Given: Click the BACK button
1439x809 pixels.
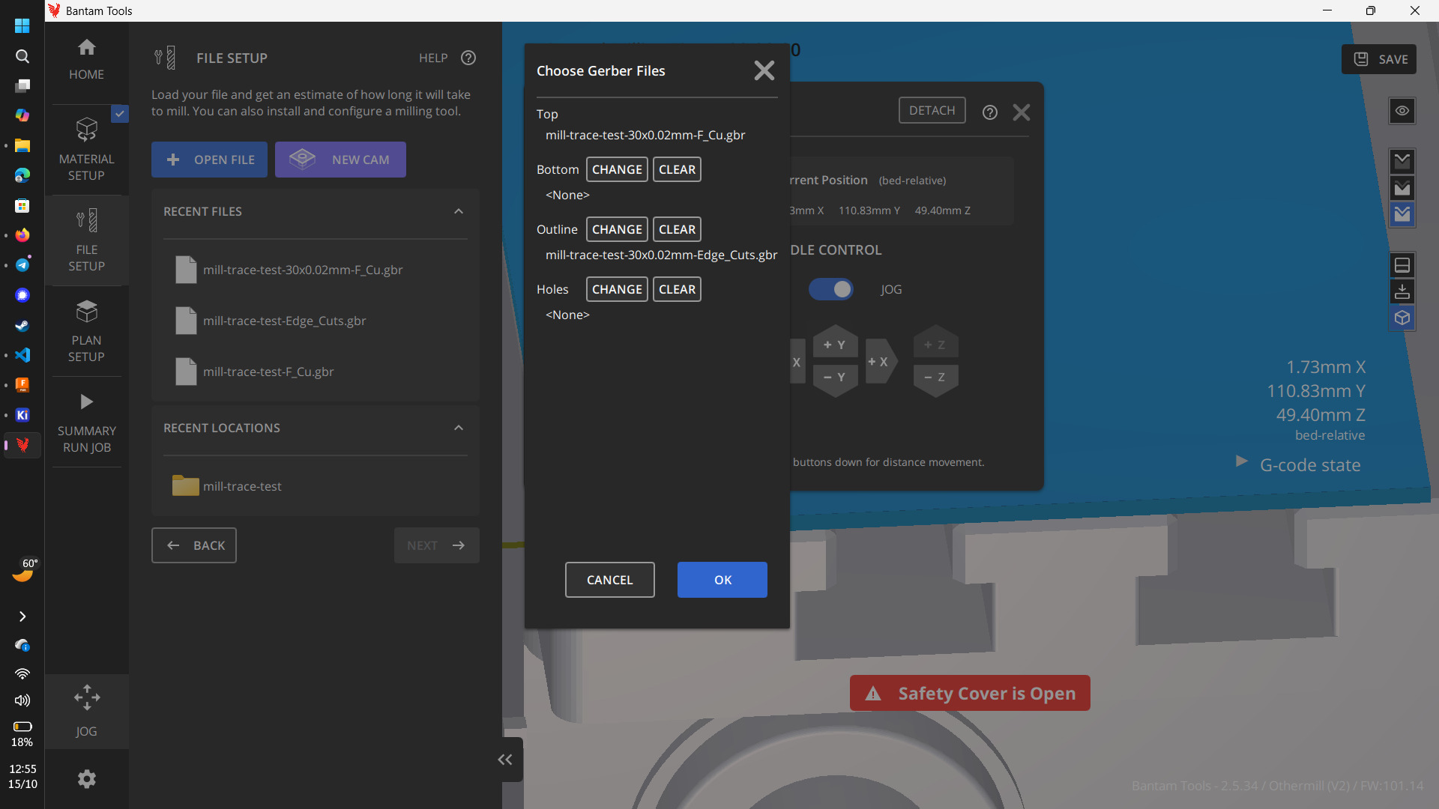Looking at the screenshot, I should [x=194, y=545].
